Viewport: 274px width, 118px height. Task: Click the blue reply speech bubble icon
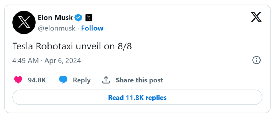tap(63, 80)
